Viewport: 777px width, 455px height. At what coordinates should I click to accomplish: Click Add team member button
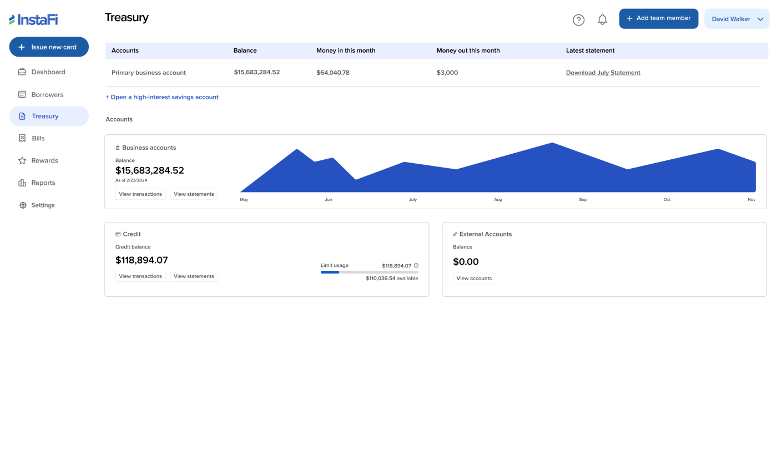point(658,18)
